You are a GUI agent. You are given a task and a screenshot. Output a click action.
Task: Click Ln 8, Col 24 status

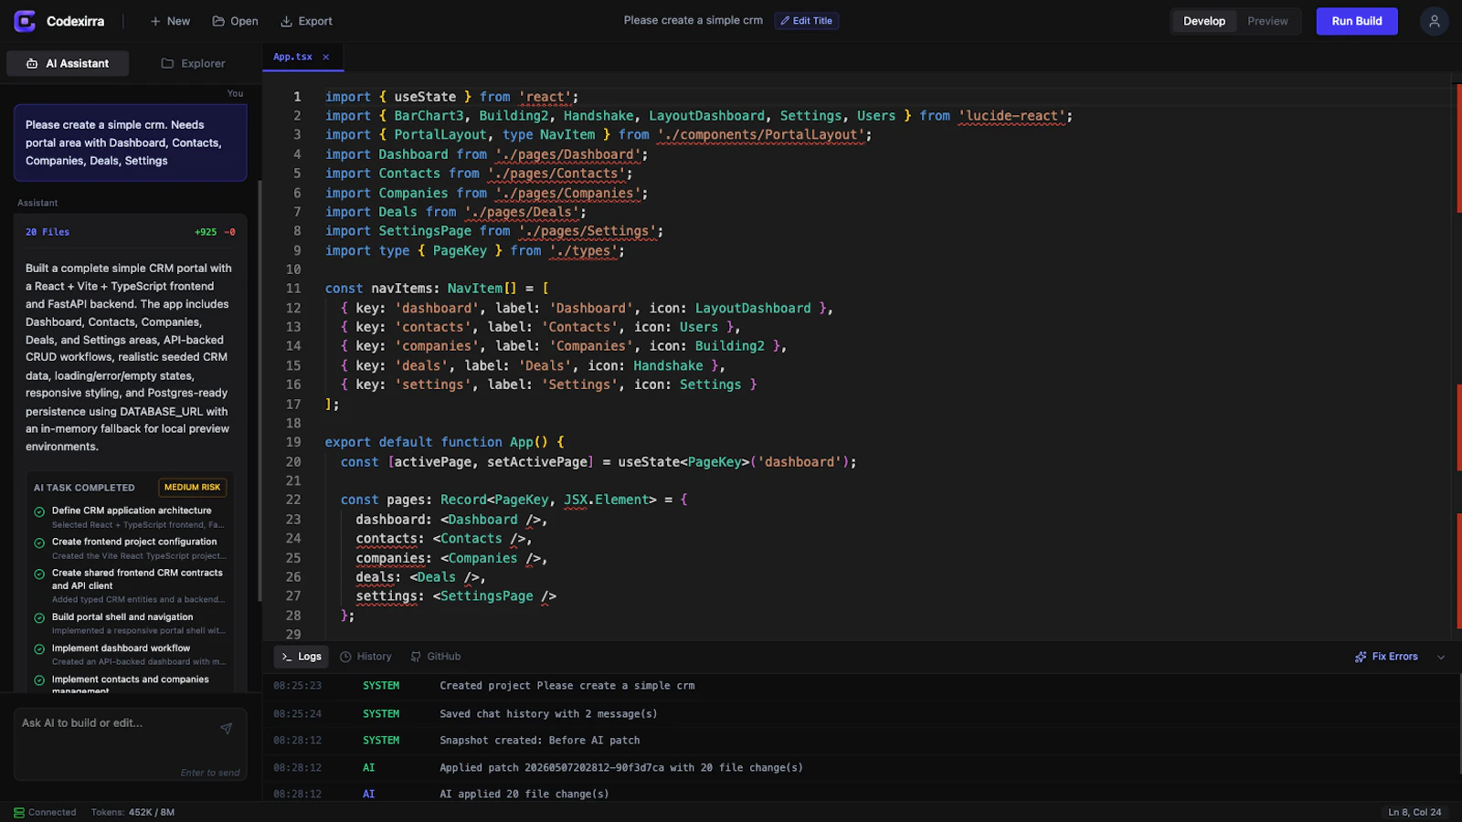coord(1414,813)
